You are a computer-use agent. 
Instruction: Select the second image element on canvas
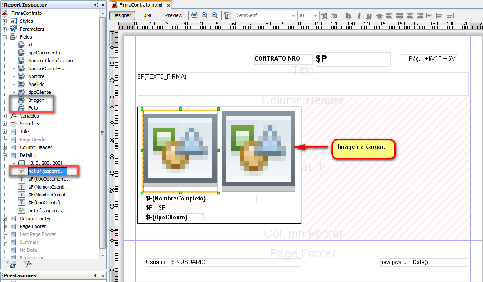[x=258, y=150]
